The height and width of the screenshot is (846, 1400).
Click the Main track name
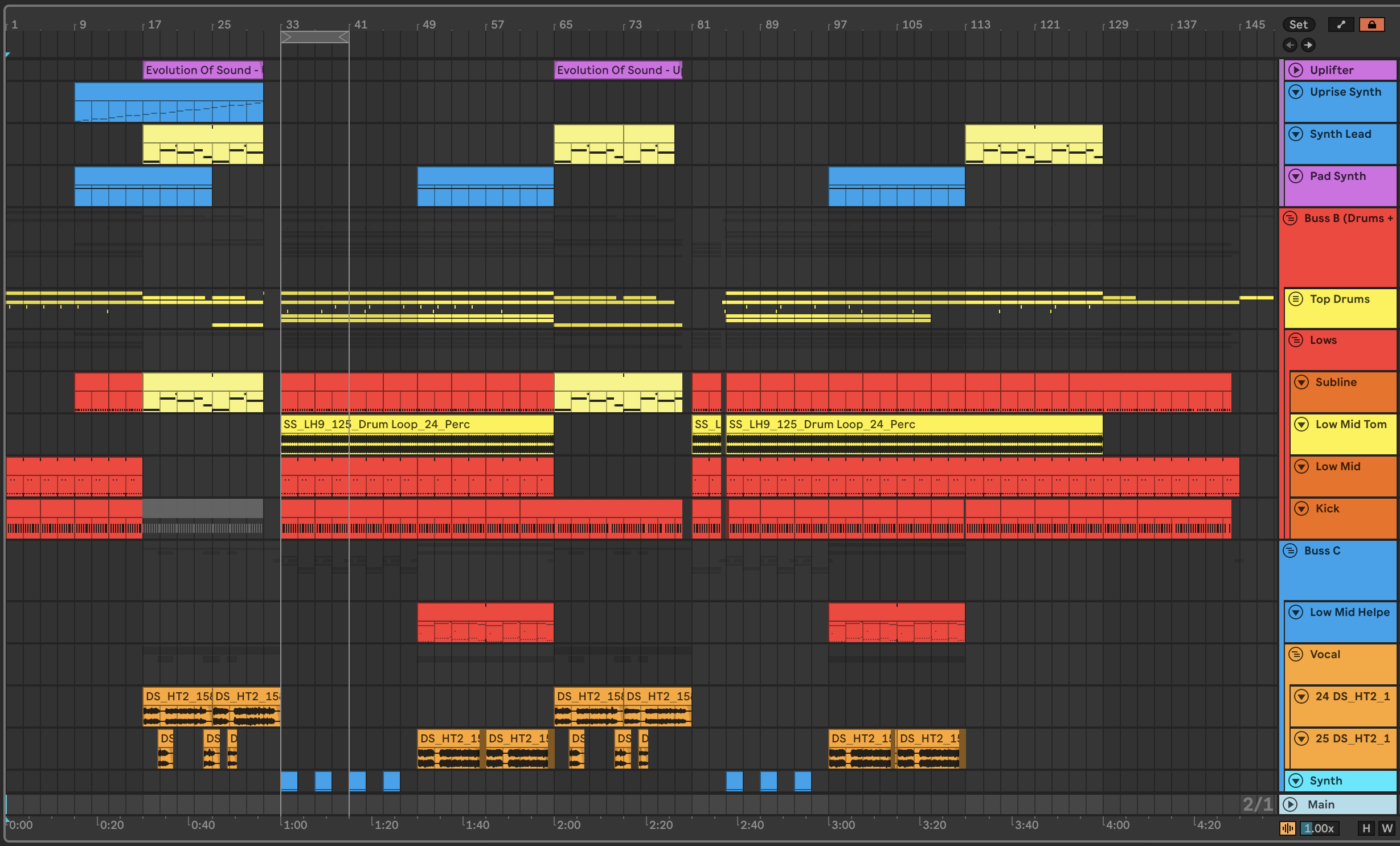pyautogui.click(x=1321, y=804)
